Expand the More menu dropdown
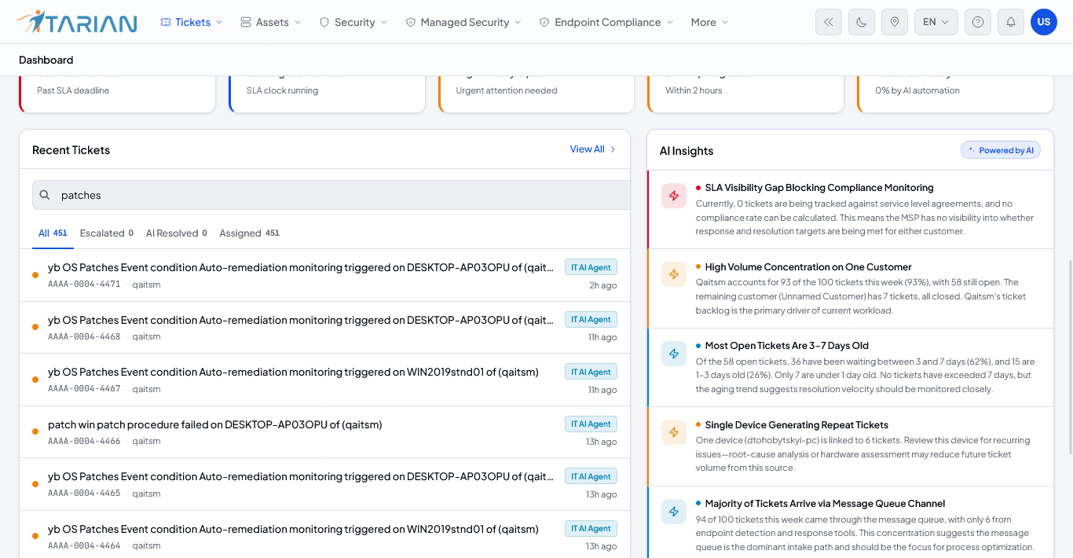Viewport: 1073px width, 558px height. click(709, 22)
